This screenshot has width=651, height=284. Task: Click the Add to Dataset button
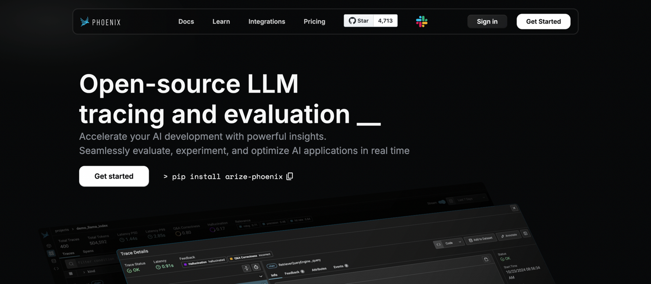pyautogui.click(x=480, y=239)
